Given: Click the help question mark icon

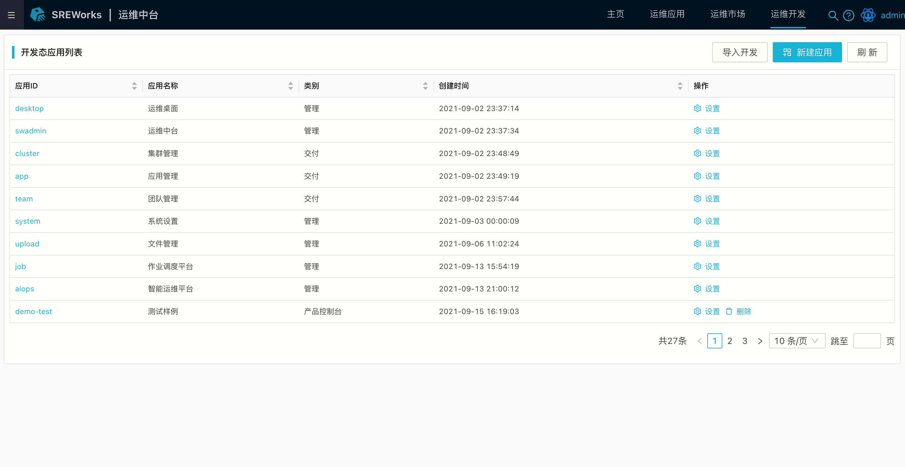Looking at the screenshot, I should pos(848,15).
